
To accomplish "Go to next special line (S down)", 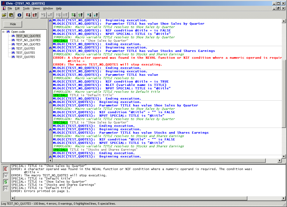I will click(x=74, y=15).
